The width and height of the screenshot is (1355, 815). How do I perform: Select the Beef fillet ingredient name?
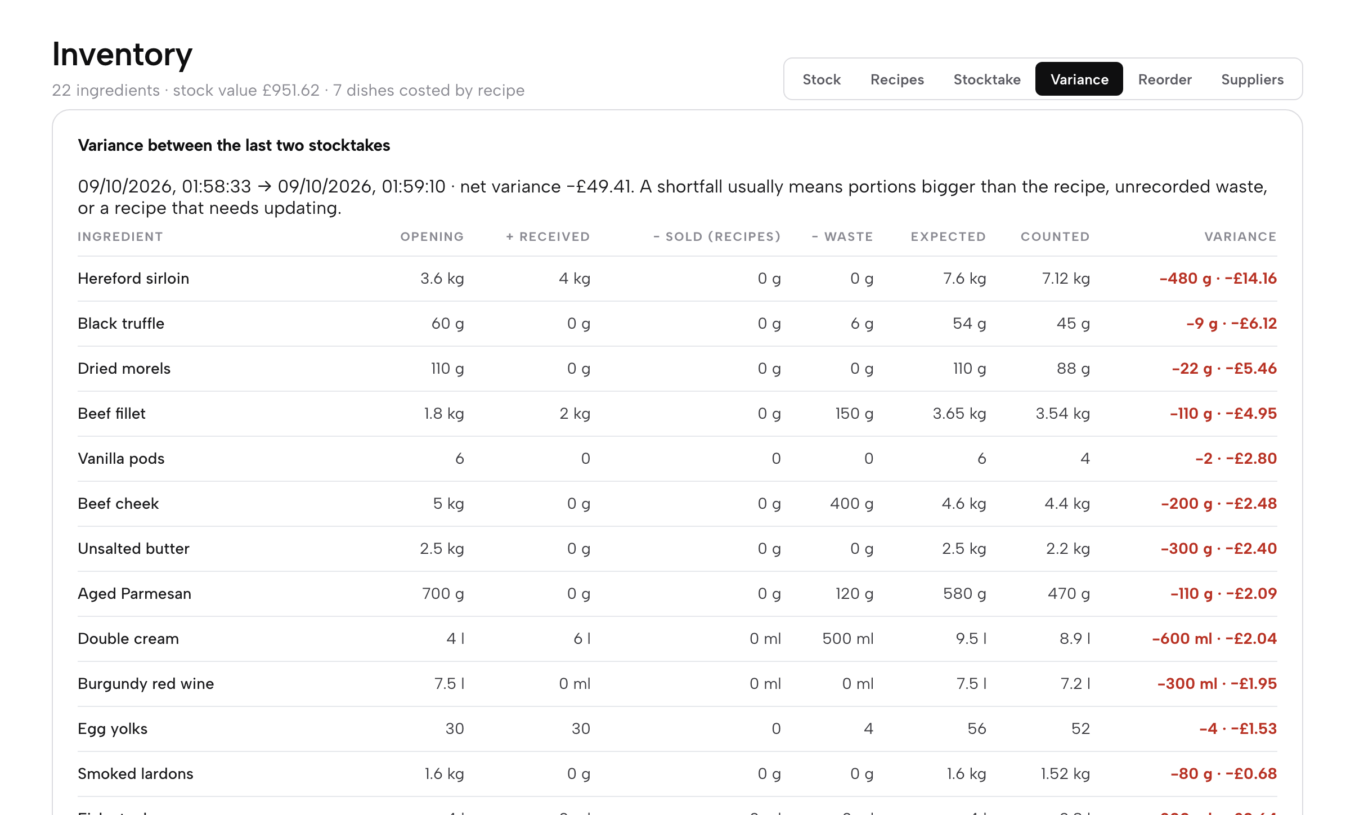(111, 414)
